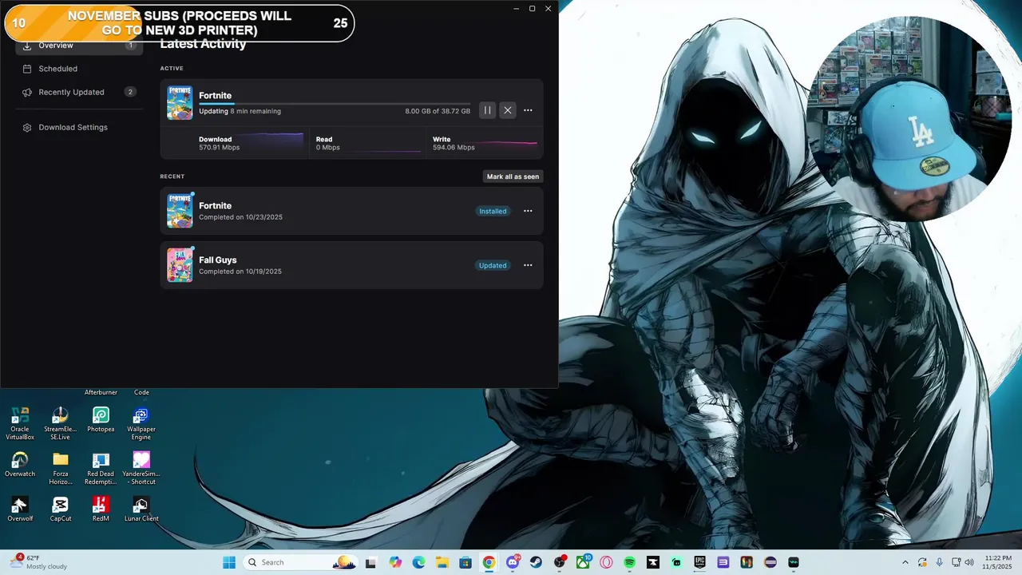Click 'Completed on 10/23/2025' text
Screen dimensions: 1022x575
(240, 217)
